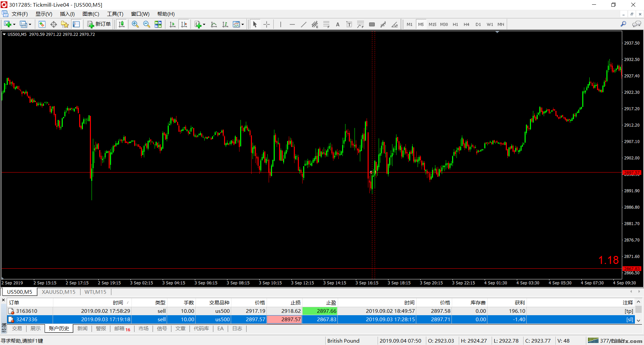Screen dimensions: 644x345
Task: Open the chart templates menu icon
Action: (x=236, y=24)
